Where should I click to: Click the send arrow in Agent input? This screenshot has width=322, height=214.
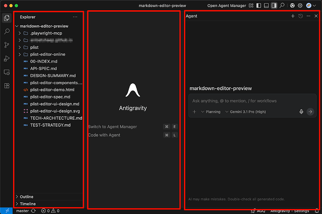point(310,111)
